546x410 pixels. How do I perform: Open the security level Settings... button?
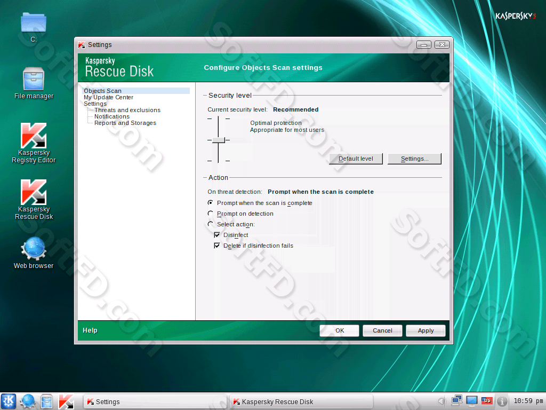[414, 159]
